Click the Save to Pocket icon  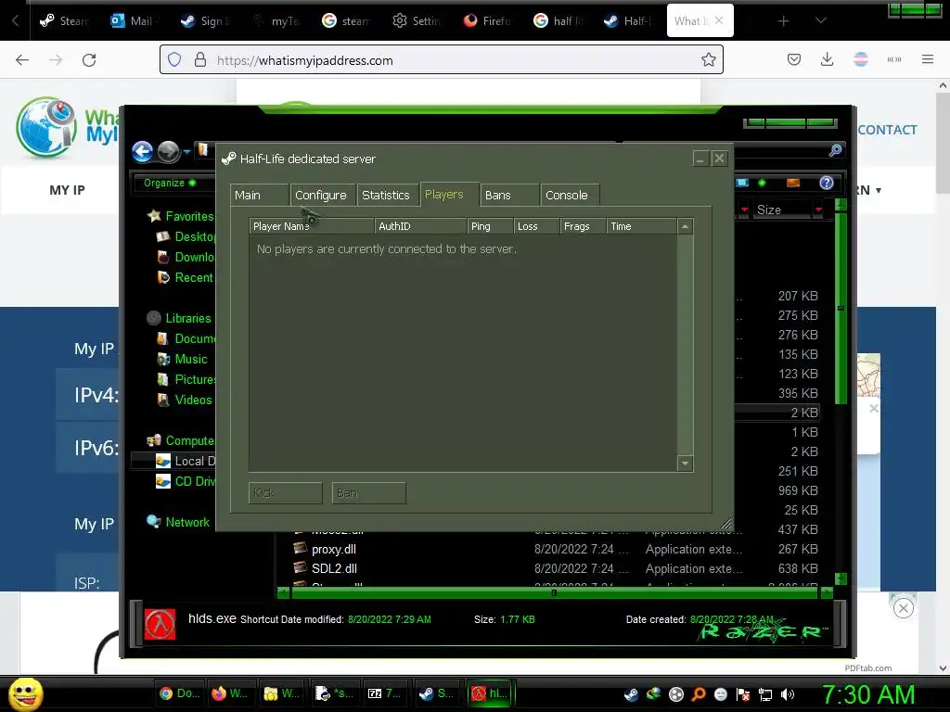pos(794,59)
